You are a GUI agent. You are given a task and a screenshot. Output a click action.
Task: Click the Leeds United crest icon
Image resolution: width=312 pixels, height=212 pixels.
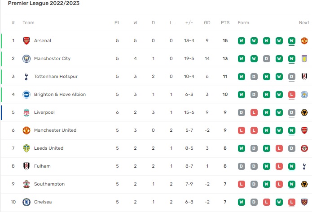(x=26, y=148)
